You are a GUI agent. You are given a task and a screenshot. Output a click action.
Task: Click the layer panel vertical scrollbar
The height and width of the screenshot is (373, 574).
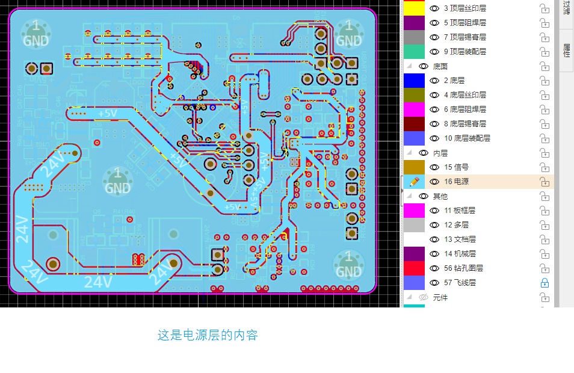557,154
